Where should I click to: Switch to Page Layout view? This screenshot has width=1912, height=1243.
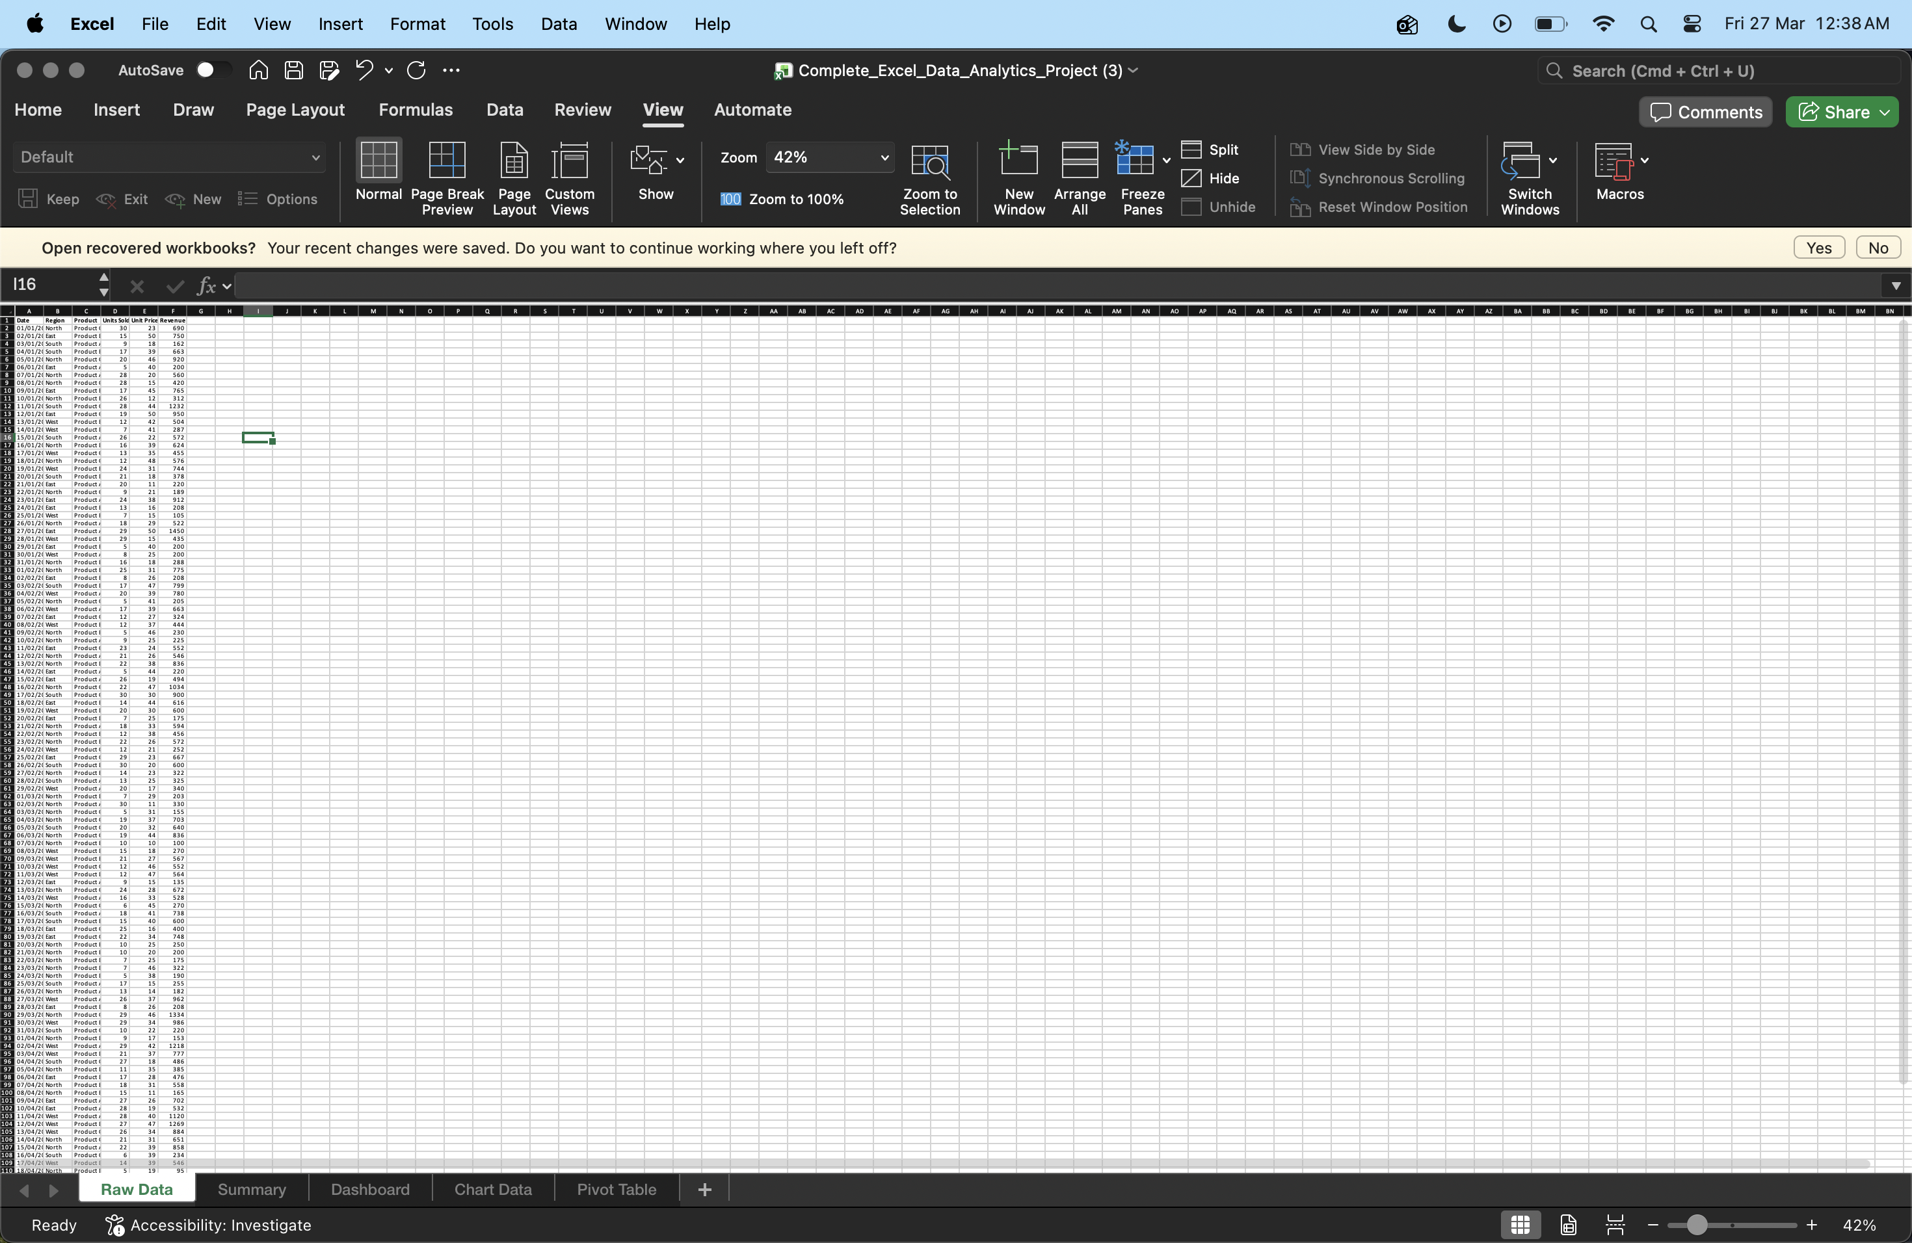(x=514, y=178)
